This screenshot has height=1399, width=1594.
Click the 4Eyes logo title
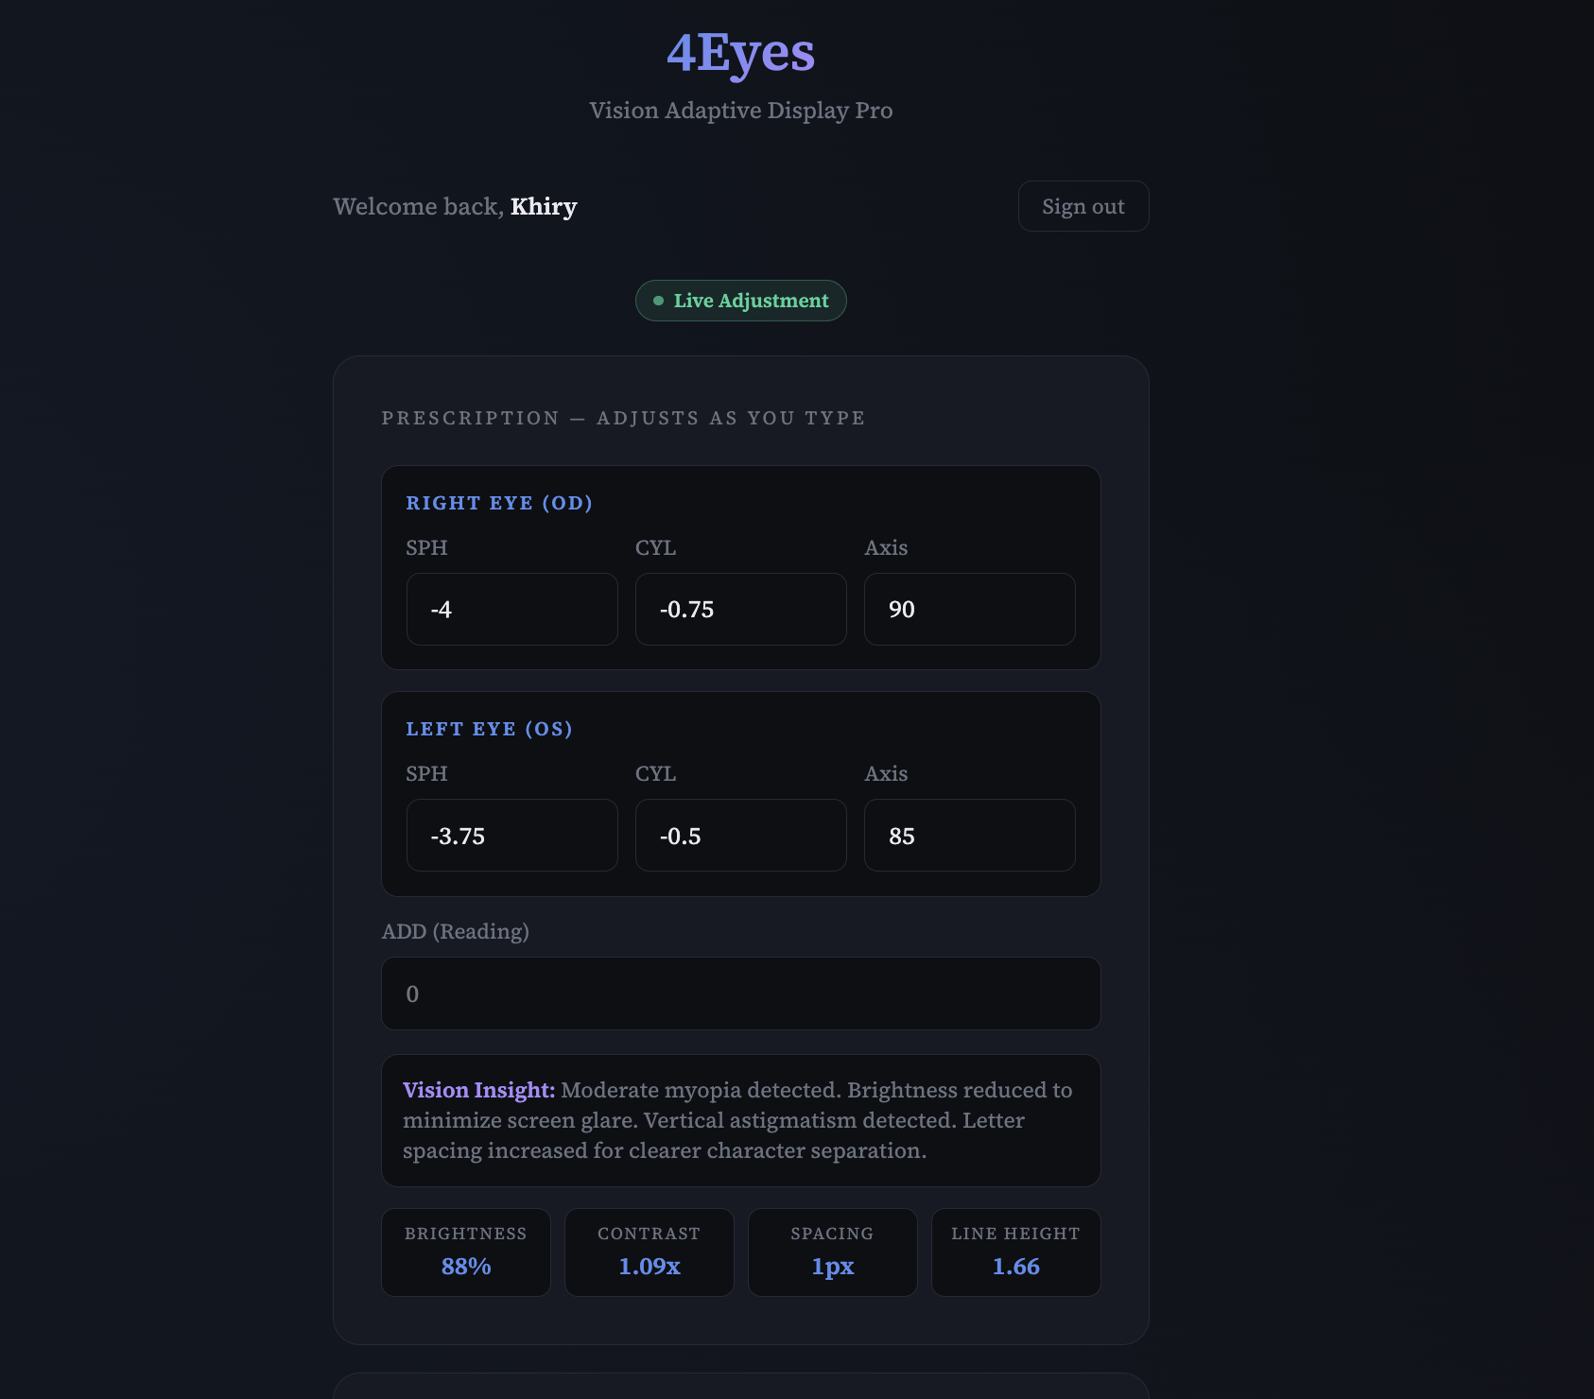pyautogui.click(x=741, y=53)
